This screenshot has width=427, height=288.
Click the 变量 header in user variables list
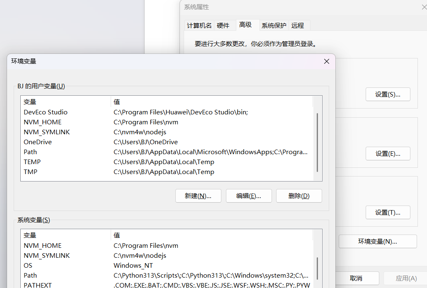[x=66, y=102]
